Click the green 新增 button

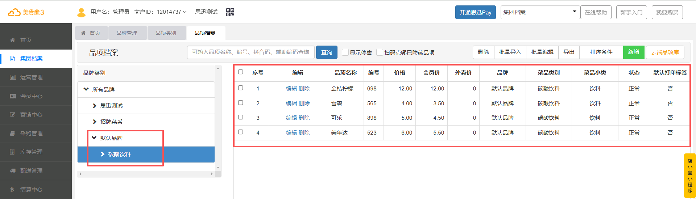(x=633, y=52)
